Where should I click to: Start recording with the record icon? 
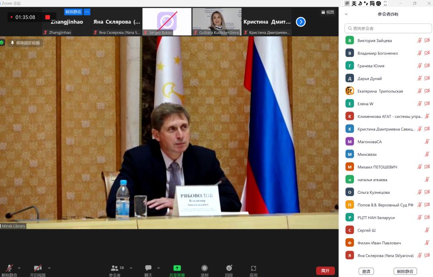point(204,268)
